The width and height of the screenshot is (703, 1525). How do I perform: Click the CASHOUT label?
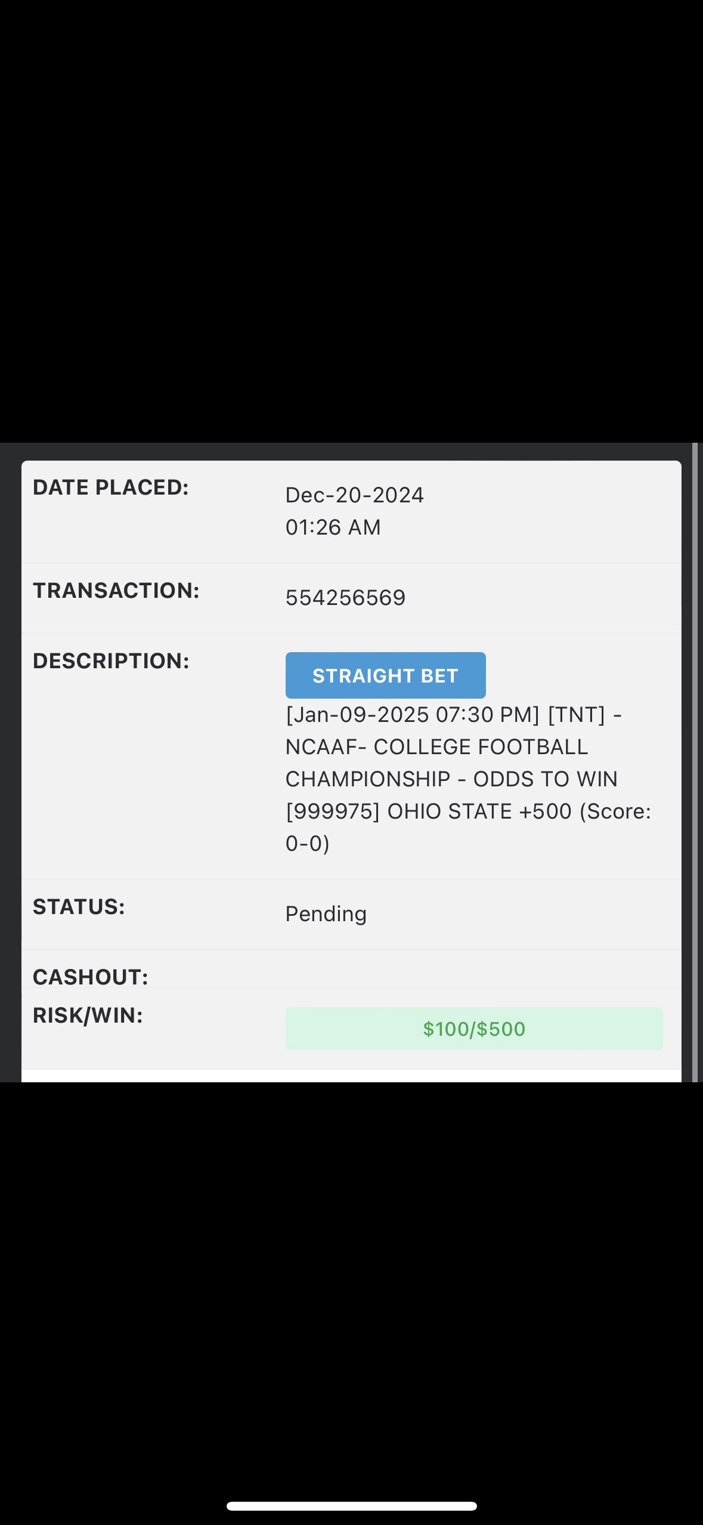91,977
